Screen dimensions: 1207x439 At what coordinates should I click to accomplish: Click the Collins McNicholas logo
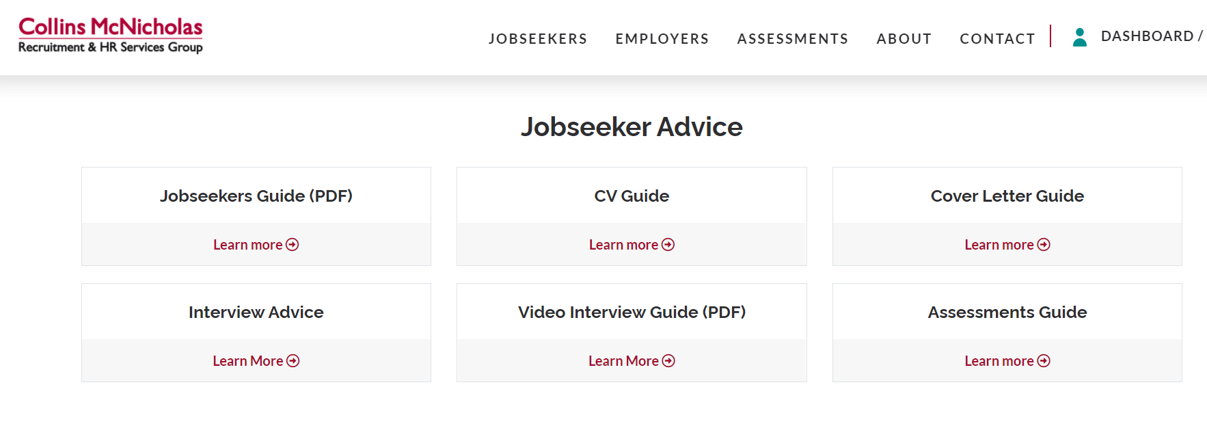click(x=111, y=36)
